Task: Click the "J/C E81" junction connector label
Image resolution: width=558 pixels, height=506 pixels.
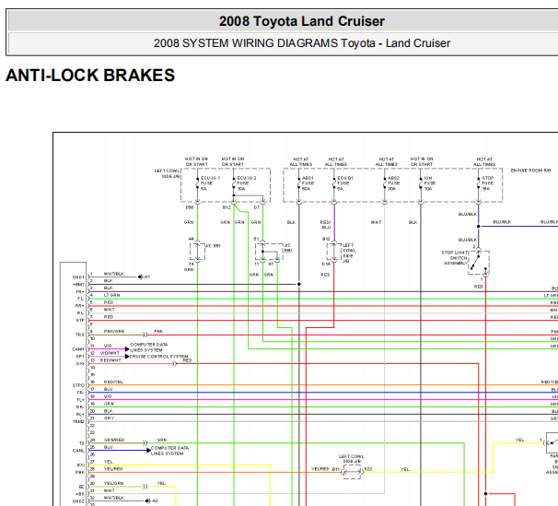Action: tap(213, 246)
